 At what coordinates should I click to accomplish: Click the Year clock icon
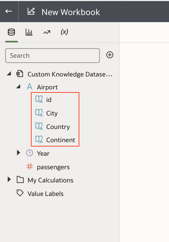[x=30, y=153]
